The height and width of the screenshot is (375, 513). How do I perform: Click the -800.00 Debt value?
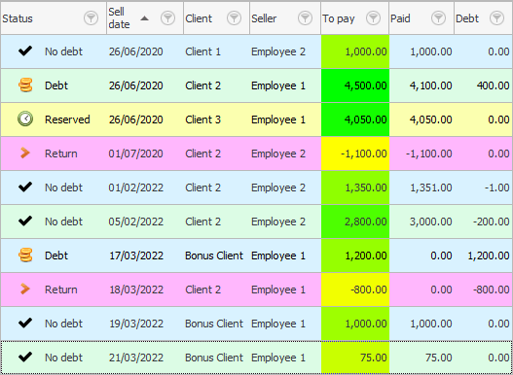tap(491, 290)
